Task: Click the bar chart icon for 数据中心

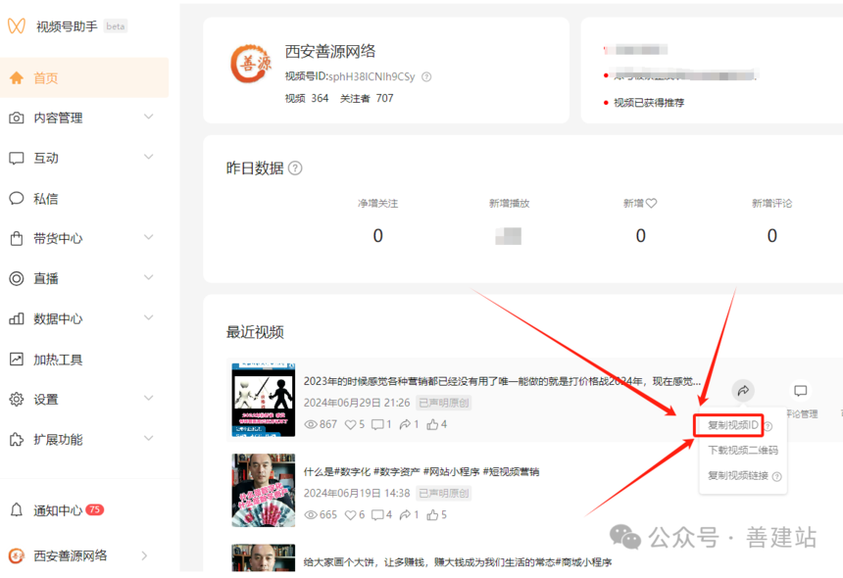Action: pyautogui.click(x=17, y=318)
